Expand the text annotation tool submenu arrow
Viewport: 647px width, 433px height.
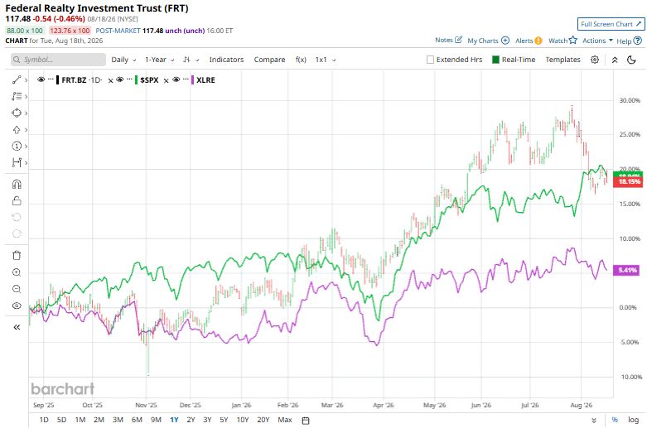(26, 97)
